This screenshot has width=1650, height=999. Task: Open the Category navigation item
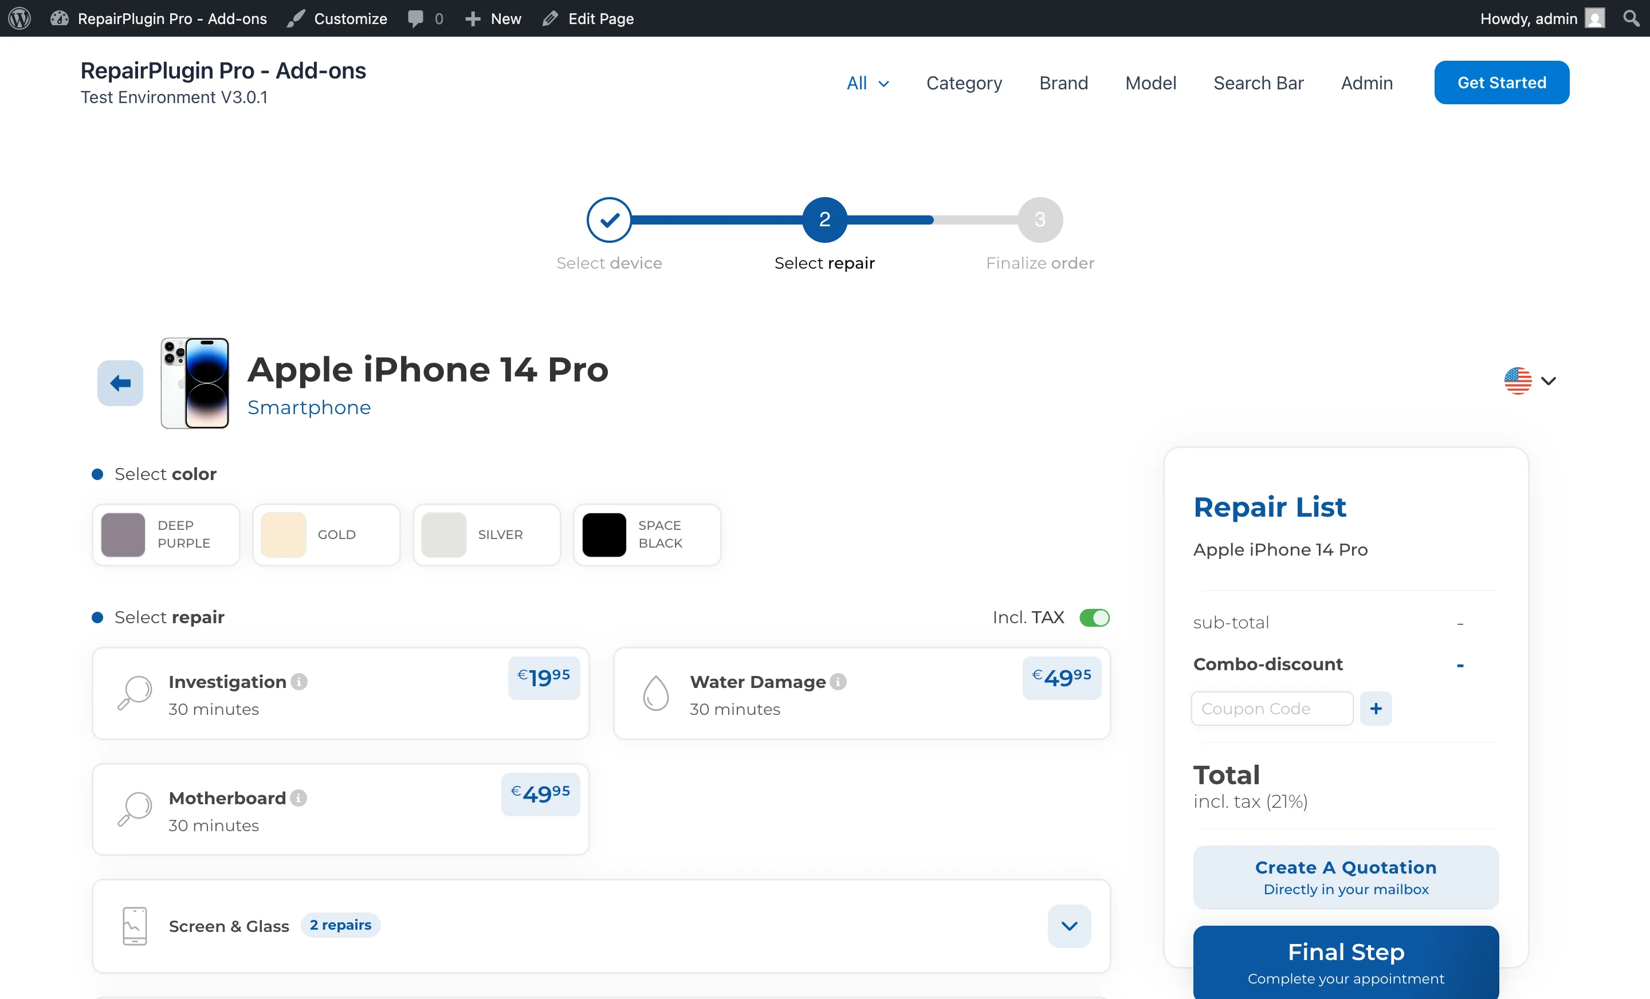pos(964,82)
